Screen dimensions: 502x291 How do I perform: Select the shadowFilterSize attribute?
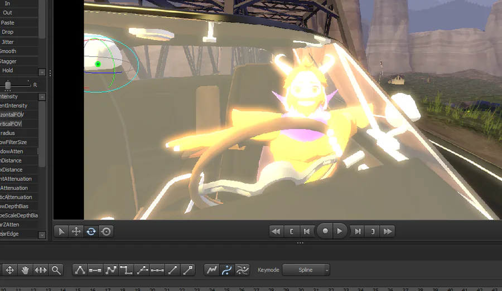pos(19,142)
